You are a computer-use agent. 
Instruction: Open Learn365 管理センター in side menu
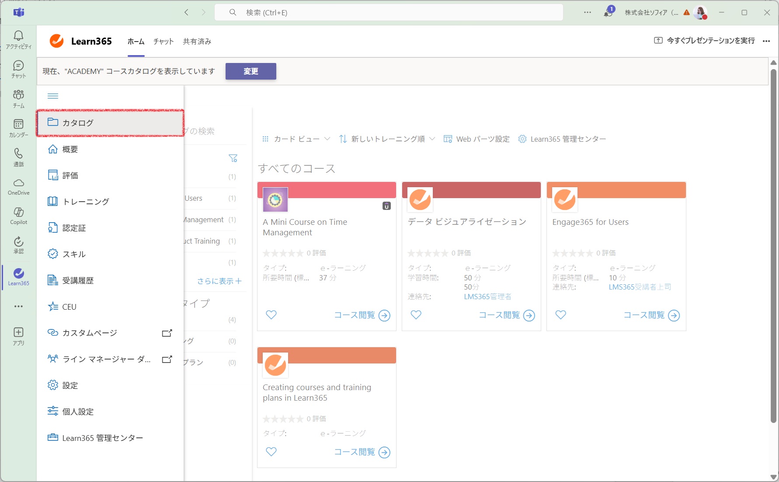110,438
